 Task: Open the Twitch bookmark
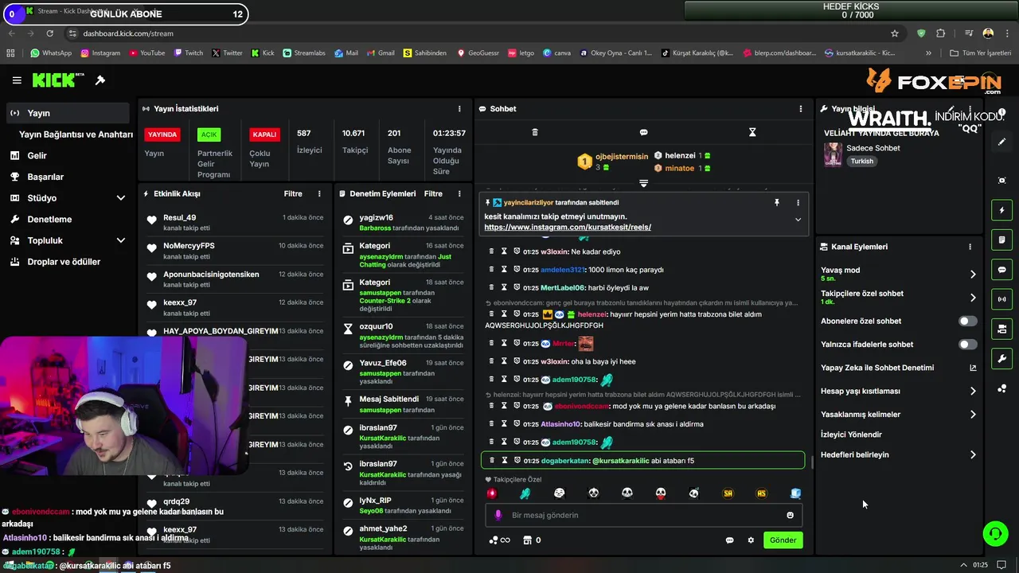click(x=187, y=53)
